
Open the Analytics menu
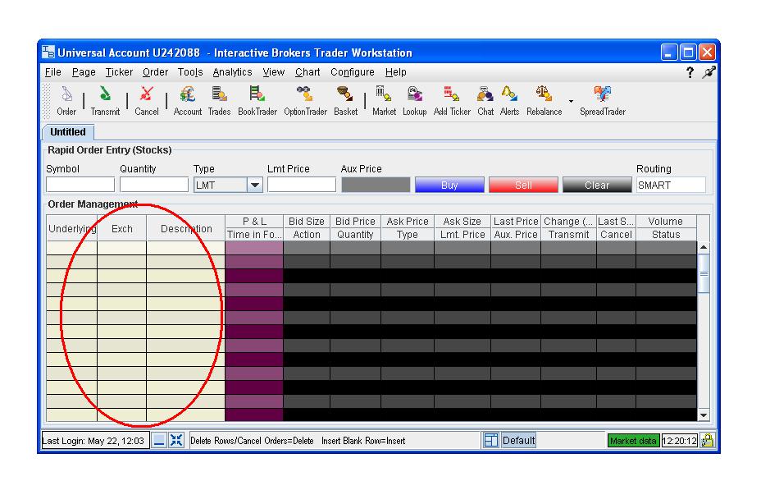pos(232,72)
